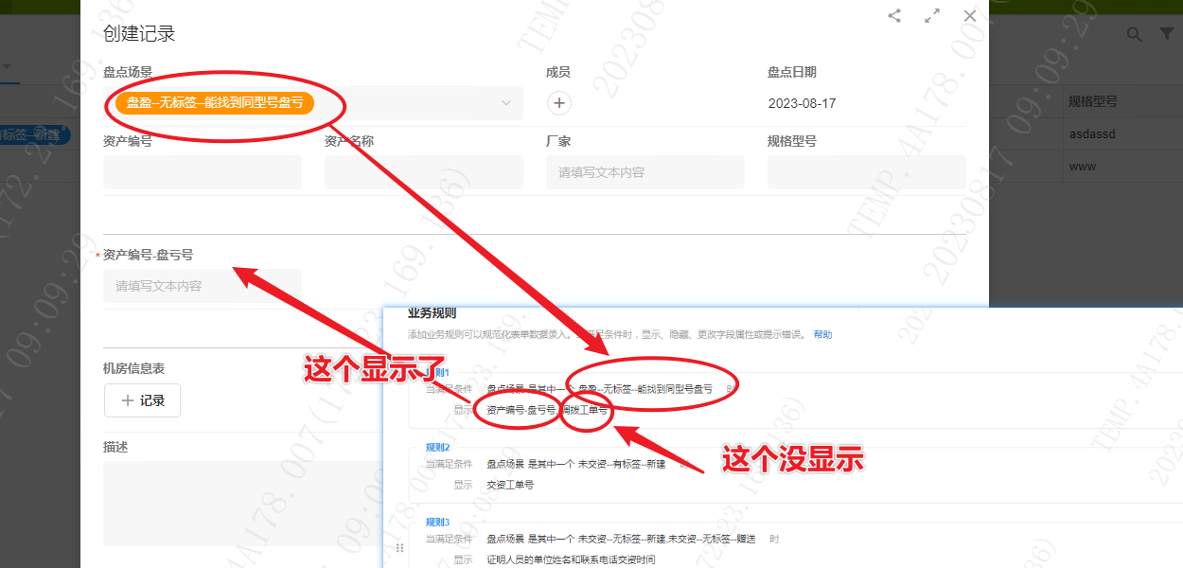
Task: Focus the 资产编号-盘亏号 input field
Action: [x=202, y=286]
